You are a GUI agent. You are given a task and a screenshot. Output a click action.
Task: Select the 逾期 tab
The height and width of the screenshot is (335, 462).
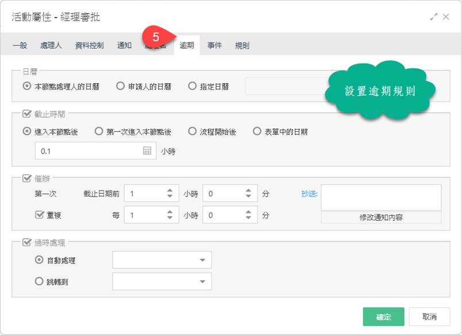187,45
